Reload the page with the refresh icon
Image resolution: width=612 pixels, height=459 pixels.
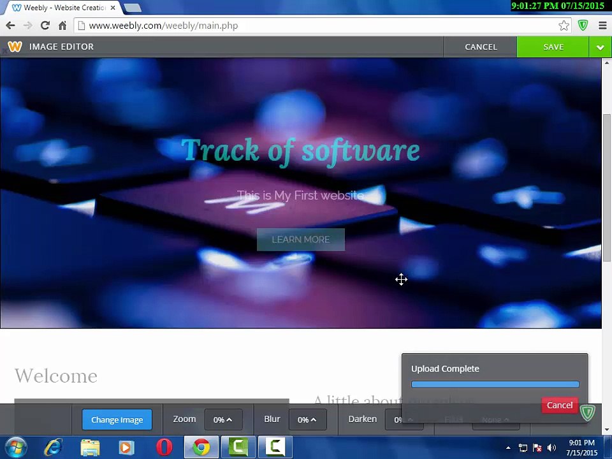(45, 25)
